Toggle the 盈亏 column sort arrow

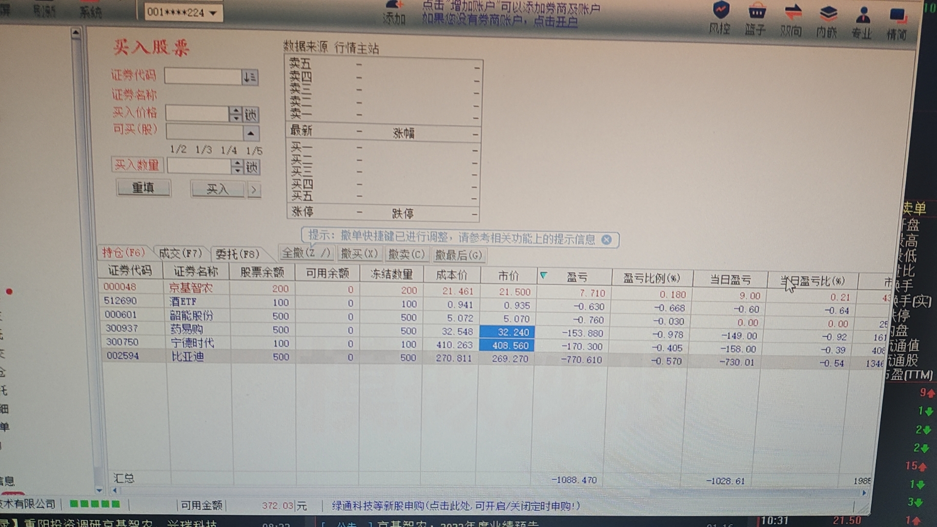[x=544, y=276]
